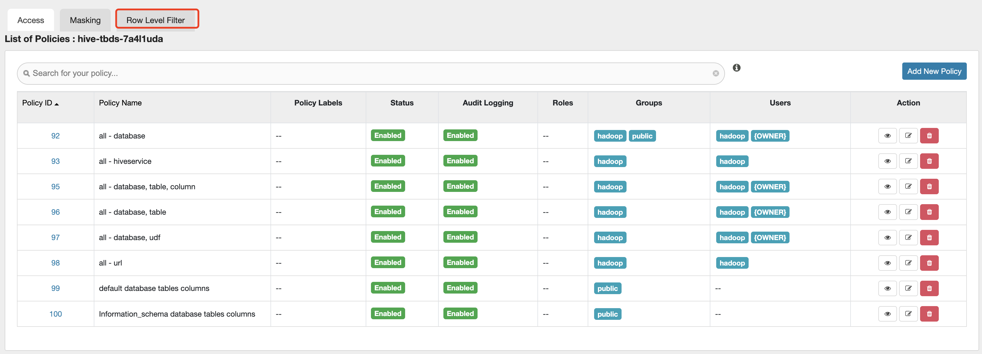Image resolution: width=982 pixels, height=354 pixels.
Task: Click the search info icon
Action: [737, 68]
